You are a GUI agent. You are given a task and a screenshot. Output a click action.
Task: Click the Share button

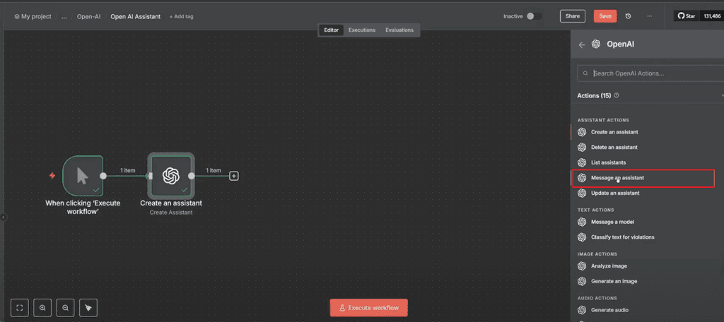point(573,16)
